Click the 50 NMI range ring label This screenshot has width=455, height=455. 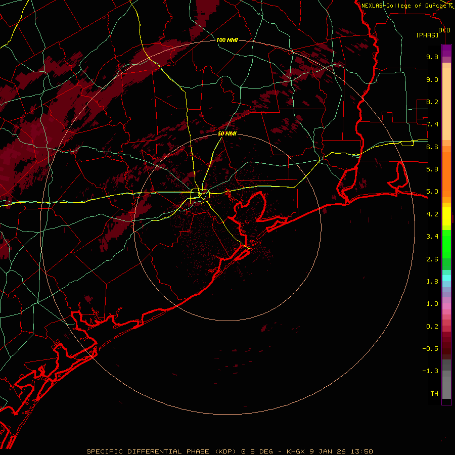[227, 134]
